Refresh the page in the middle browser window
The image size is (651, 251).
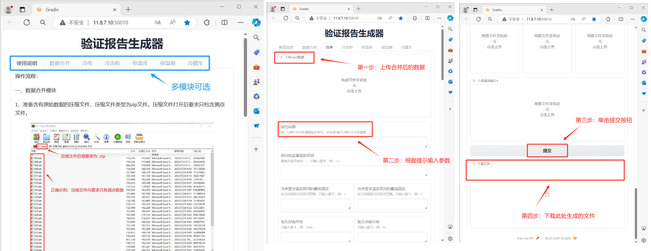pyautogui.click(x=286, y=18)
